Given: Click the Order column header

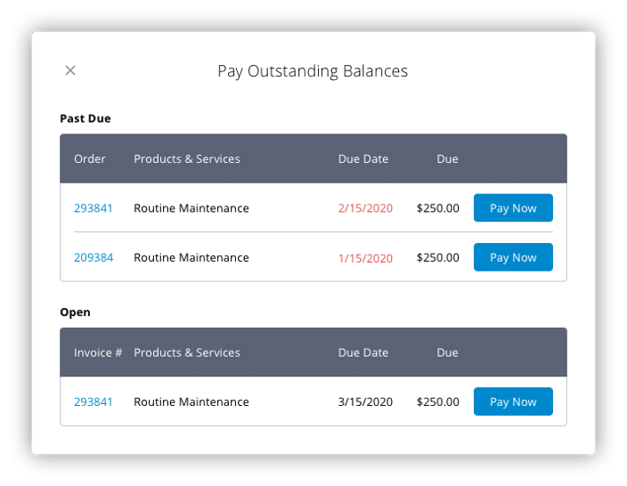Looking at the screenshot, I should 90,159.
